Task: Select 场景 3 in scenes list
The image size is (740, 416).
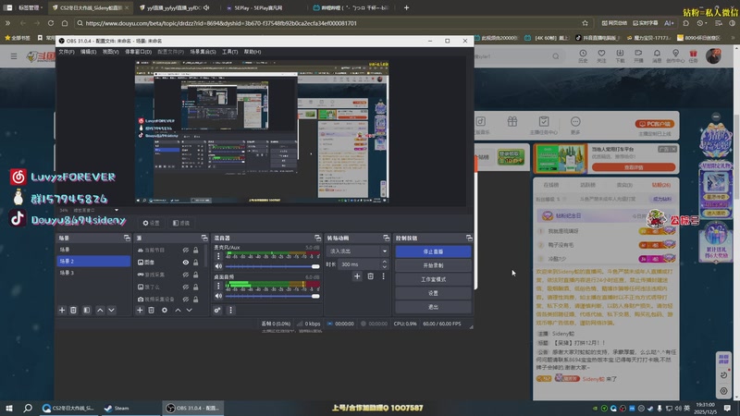Action: coord(93,273)
